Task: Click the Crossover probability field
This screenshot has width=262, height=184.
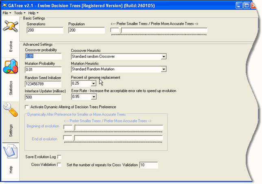Action: (x=43, y=56)
